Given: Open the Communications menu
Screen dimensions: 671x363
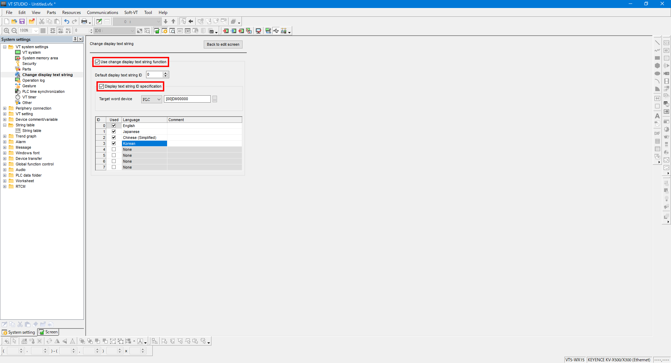Looking at the screenshot, I should click(x=102, y=13).
